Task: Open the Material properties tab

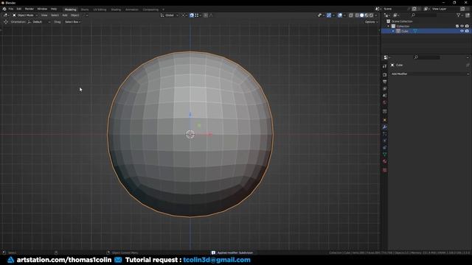Action: (x=385, y=161)
